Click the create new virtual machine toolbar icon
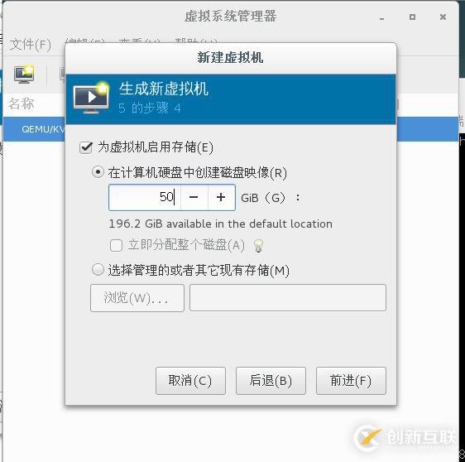 click(x=24, y=75)
